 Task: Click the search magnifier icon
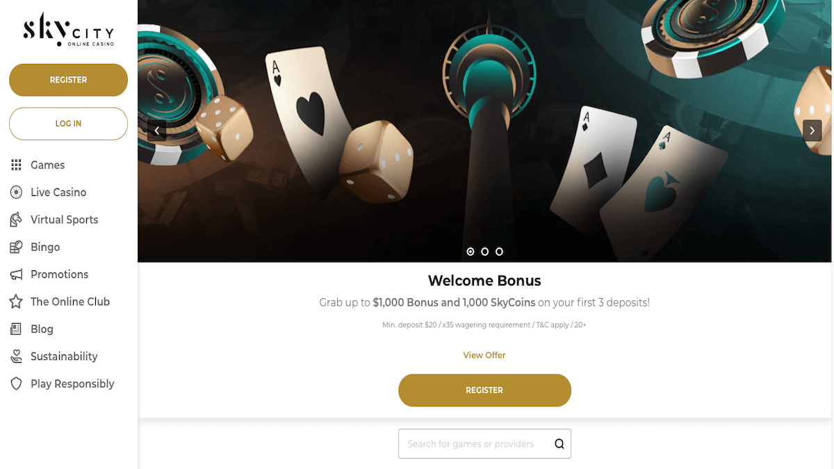pyautogui.click(x=559, y=444)
